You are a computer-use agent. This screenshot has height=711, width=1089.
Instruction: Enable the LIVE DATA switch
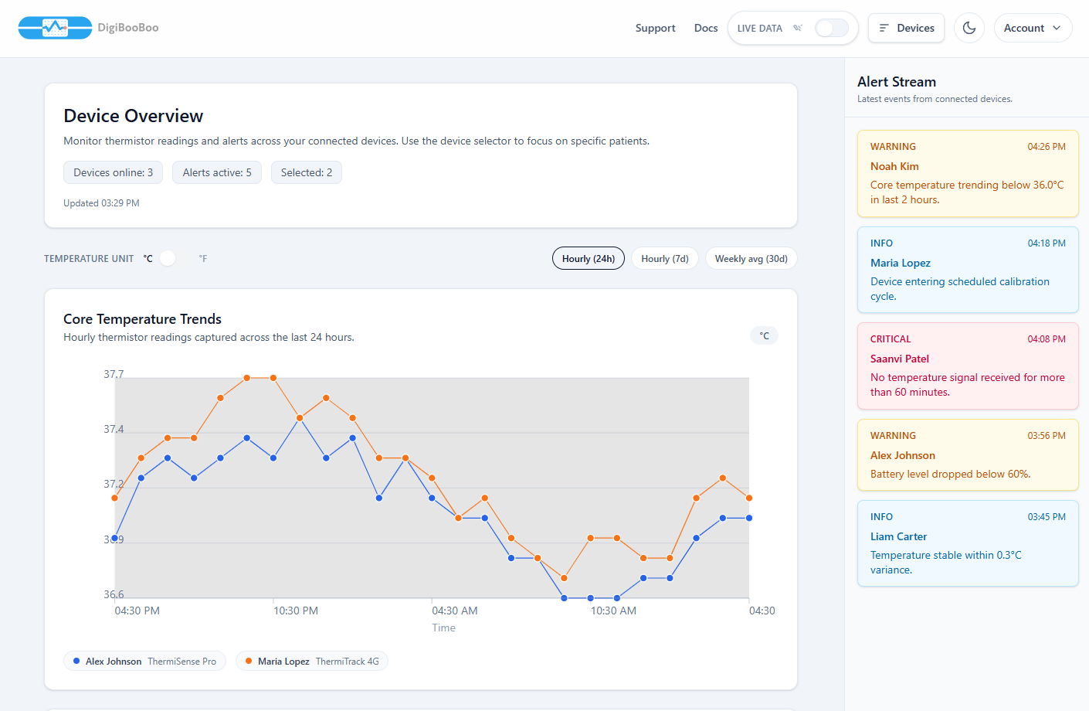pos(831,27)
